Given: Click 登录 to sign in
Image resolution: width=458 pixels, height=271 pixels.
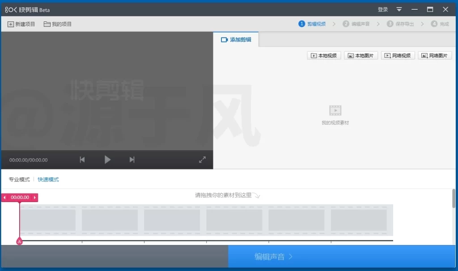Looking at the screenshot, I should [x=383, y=10].
